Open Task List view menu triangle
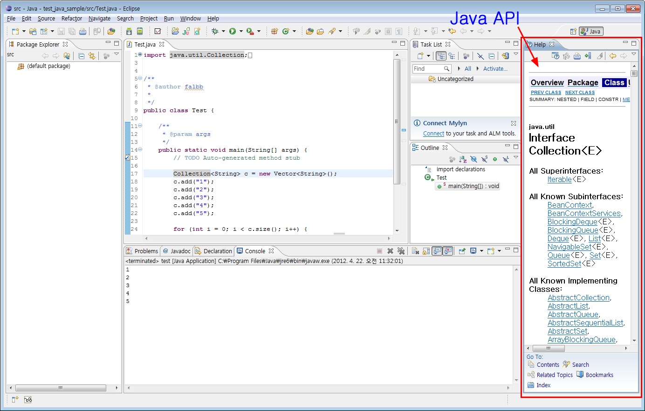 [516, 54]
